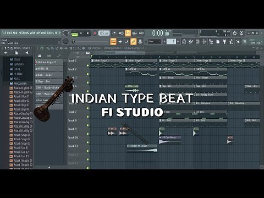Viewport: 264px width, 198px height.
Task: Click the Play button
Action: coord(81,34)
